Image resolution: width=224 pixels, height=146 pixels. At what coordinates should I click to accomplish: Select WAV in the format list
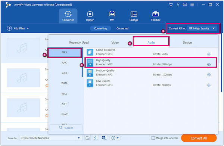(65, 94)
